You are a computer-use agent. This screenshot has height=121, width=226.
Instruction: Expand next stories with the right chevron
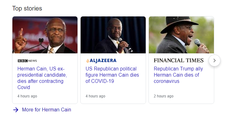215,60
